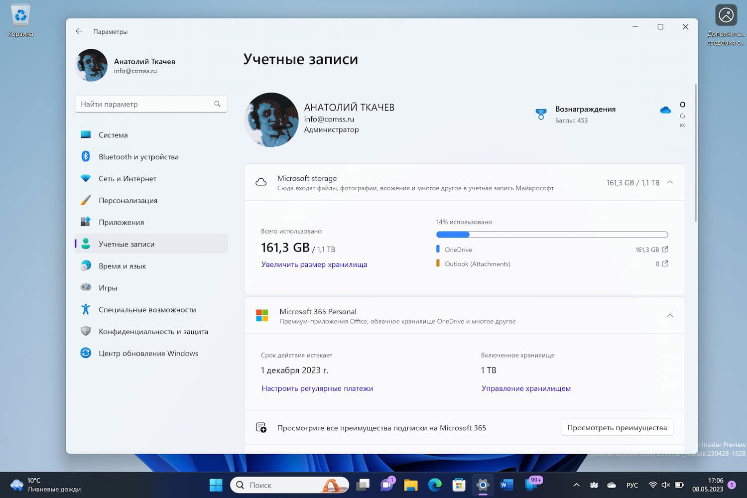Viewport: 747px width, 498px height.
Task: Open Word from the taskbar
Action: (506, 485)
